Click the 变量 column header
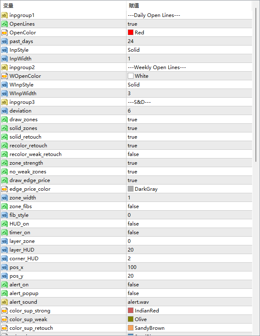The image size is (260, 336). pyautogui.click(x=63, y=5)
